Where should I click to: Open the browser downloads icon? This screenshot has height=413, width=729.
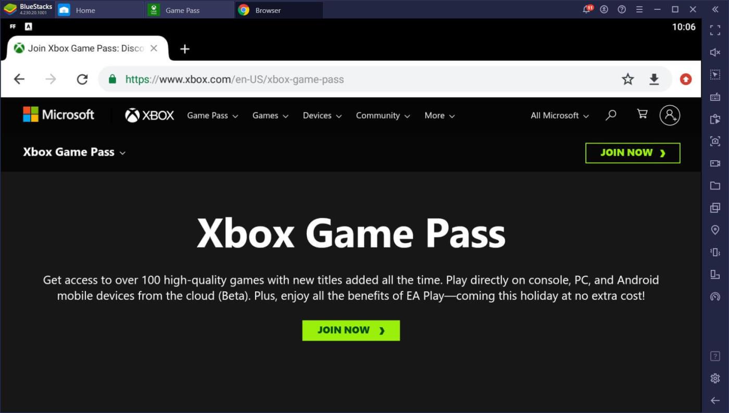click(654, 79)
